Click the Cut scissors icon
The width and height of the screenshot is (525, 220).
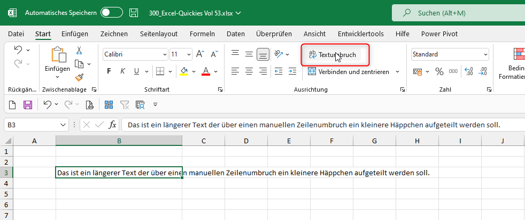79,51
